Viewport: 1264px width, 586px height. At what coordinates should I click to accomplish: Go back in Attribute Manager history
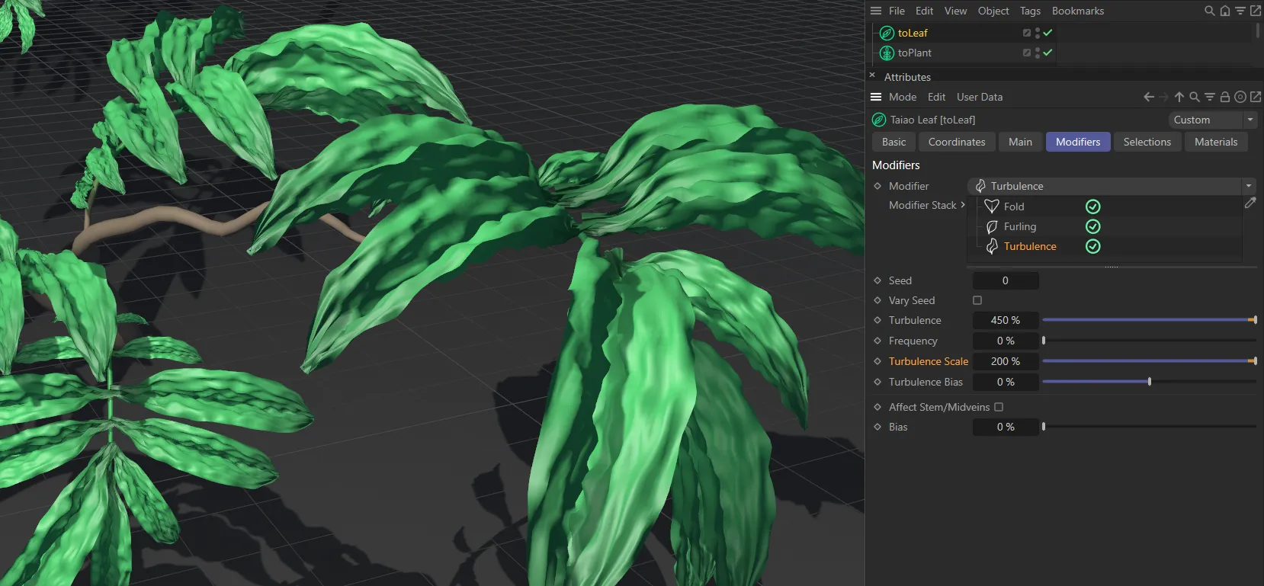[x=1149, y=97]
